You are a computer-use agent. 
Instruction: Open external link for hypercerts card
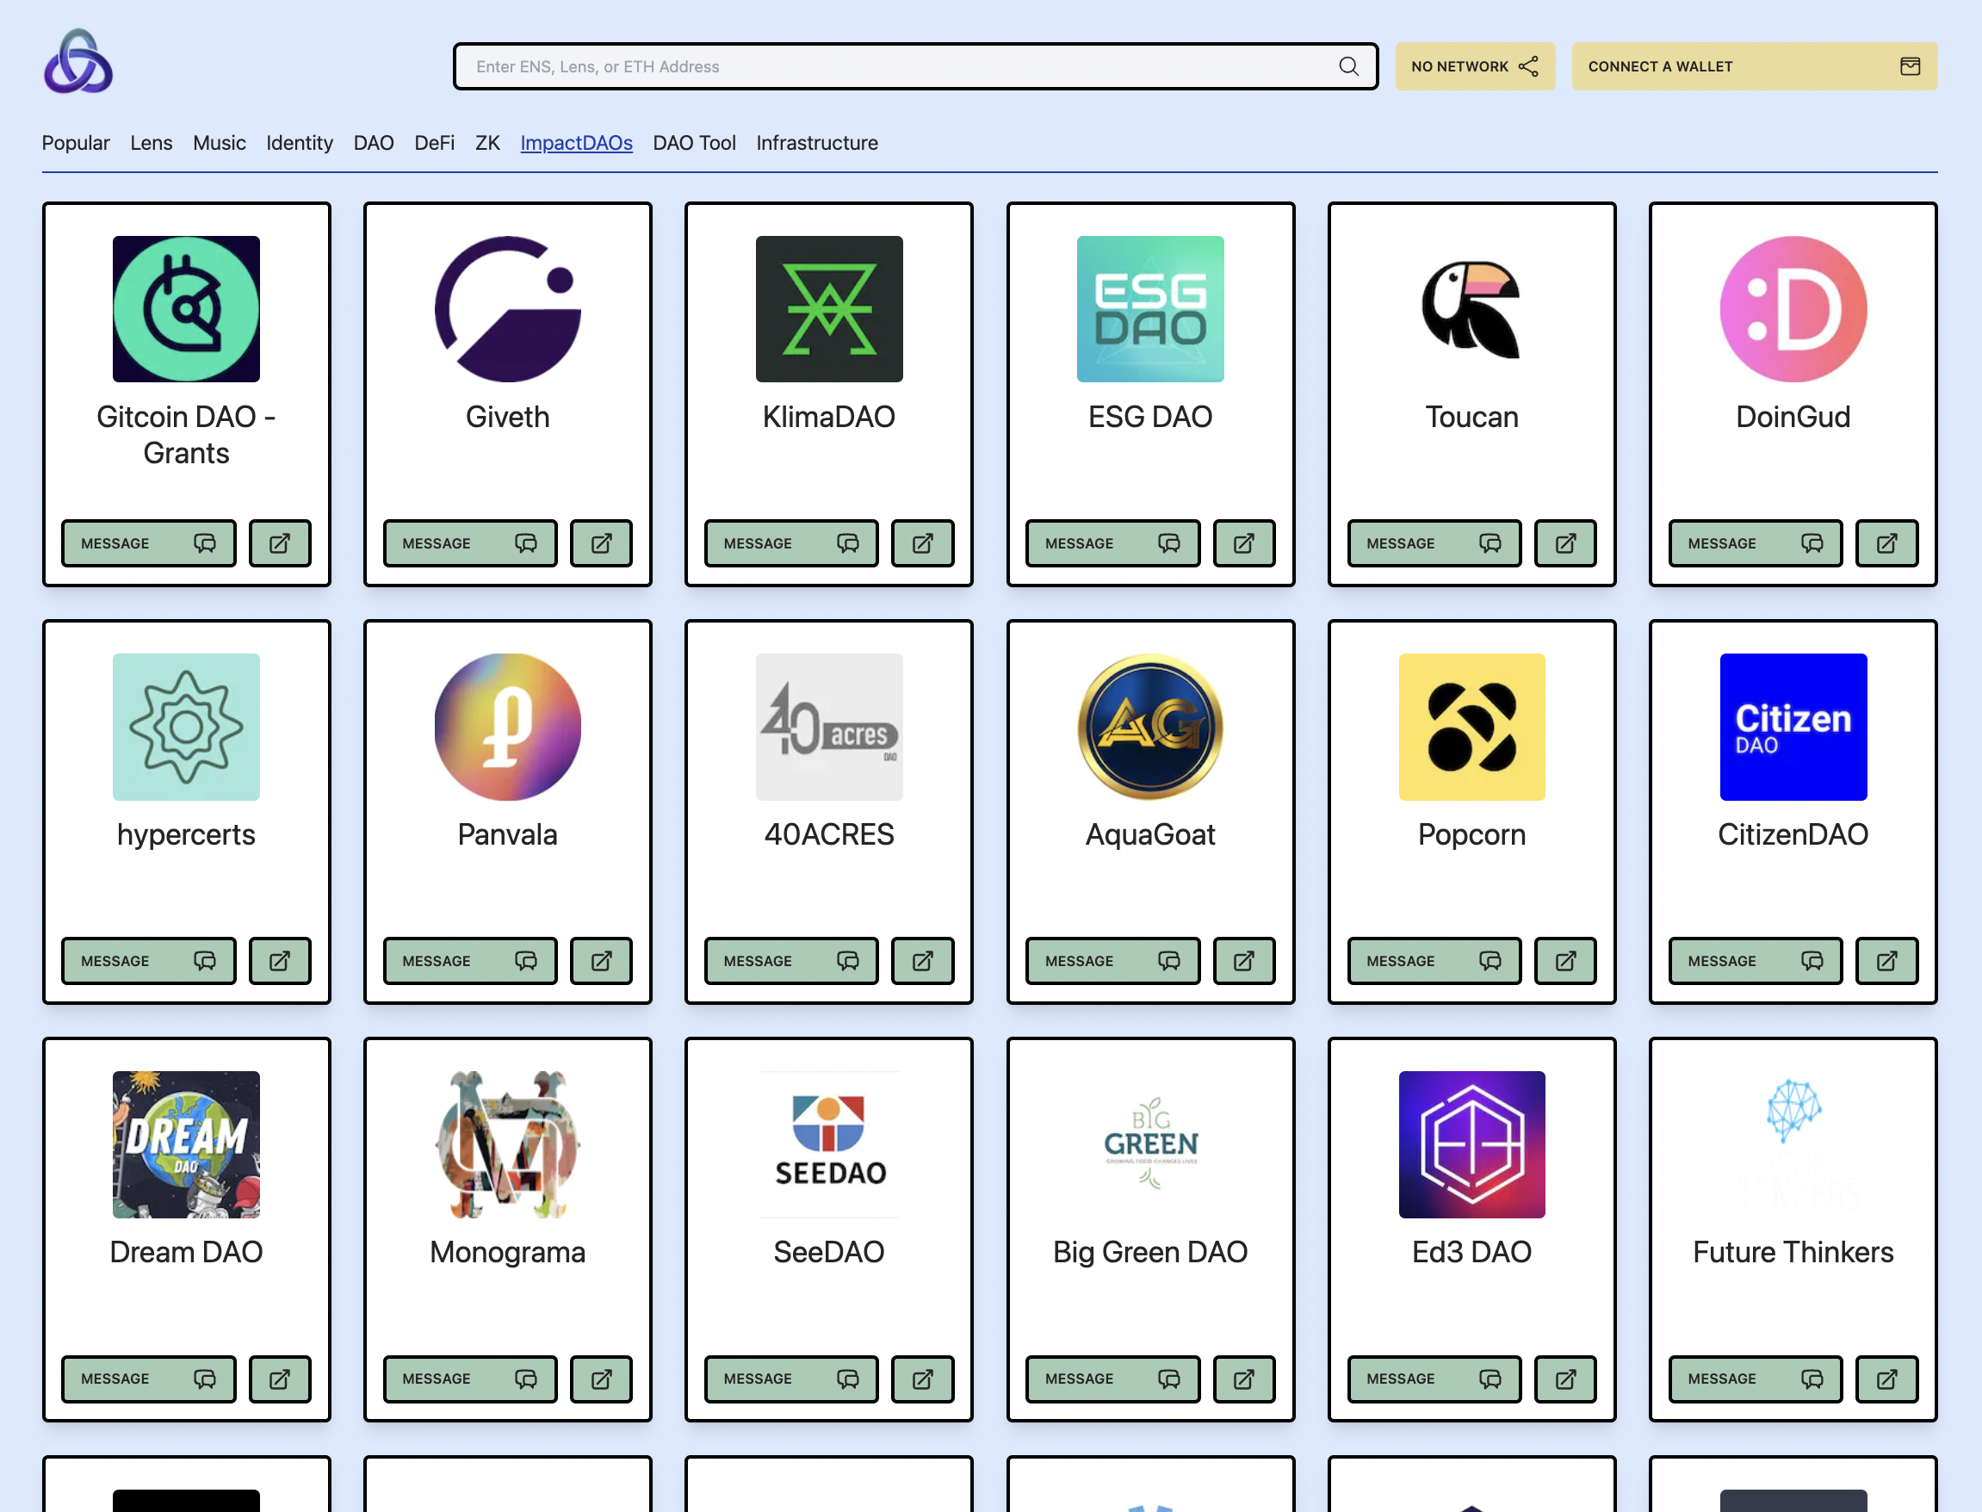[x=280, y=960]
